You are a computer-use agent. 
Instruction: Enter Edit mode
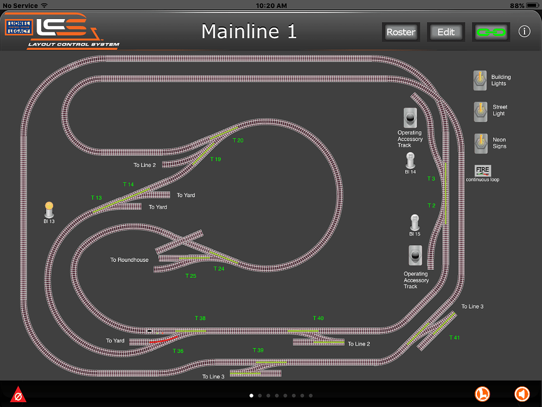point(445,32)
